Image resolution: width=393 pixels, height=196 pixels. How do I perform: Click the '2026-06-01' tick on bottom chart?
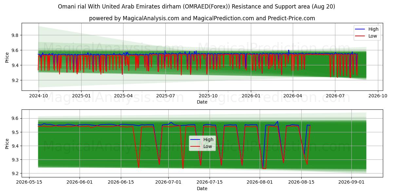[x=80, y=183]
